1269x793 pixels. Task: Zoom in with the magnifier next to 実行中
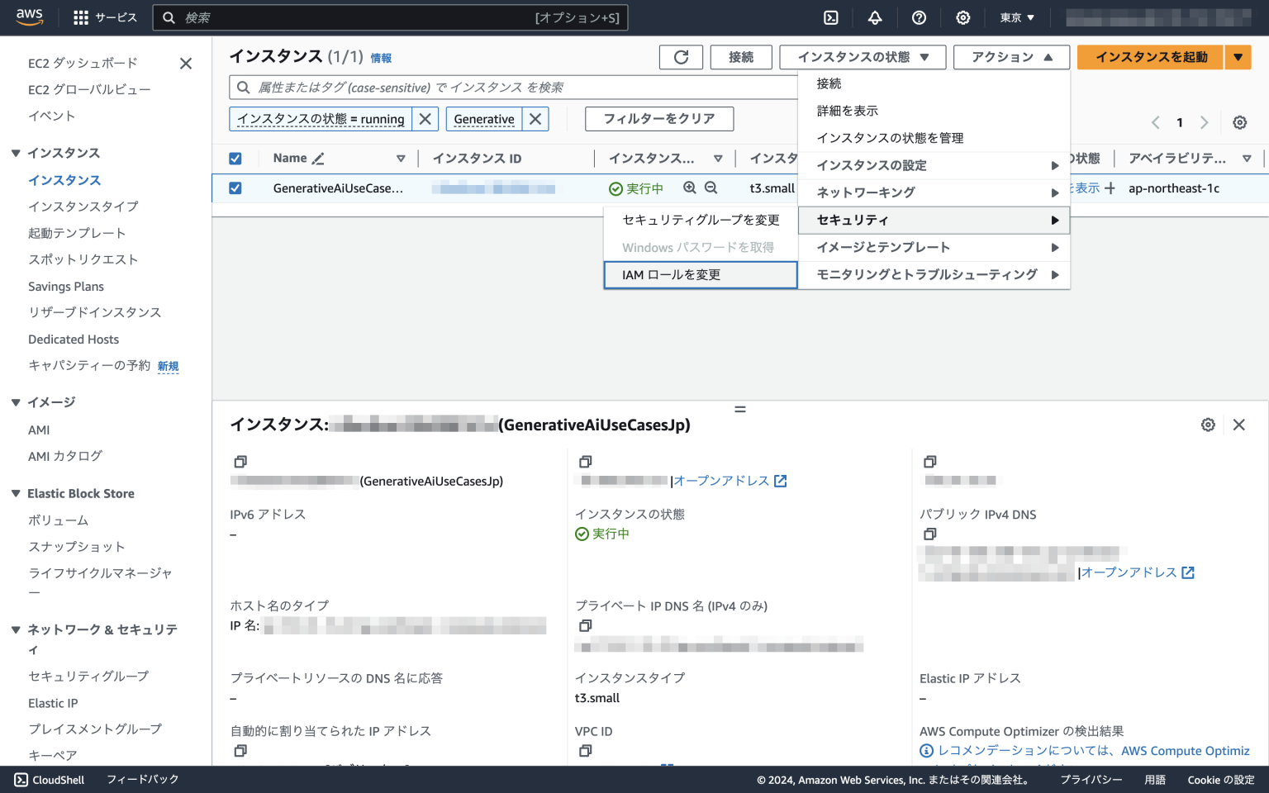690,188
